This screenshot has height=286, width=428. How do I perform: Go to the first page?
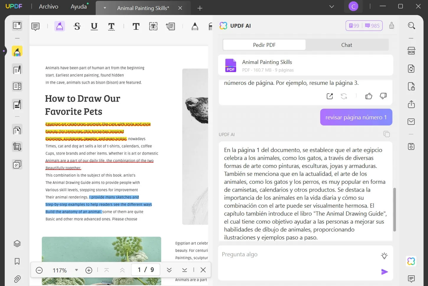point(107,270)
